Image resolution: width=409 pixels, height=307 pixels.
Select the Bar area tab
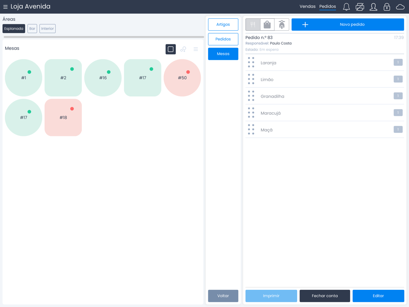[x=32, y=29]
